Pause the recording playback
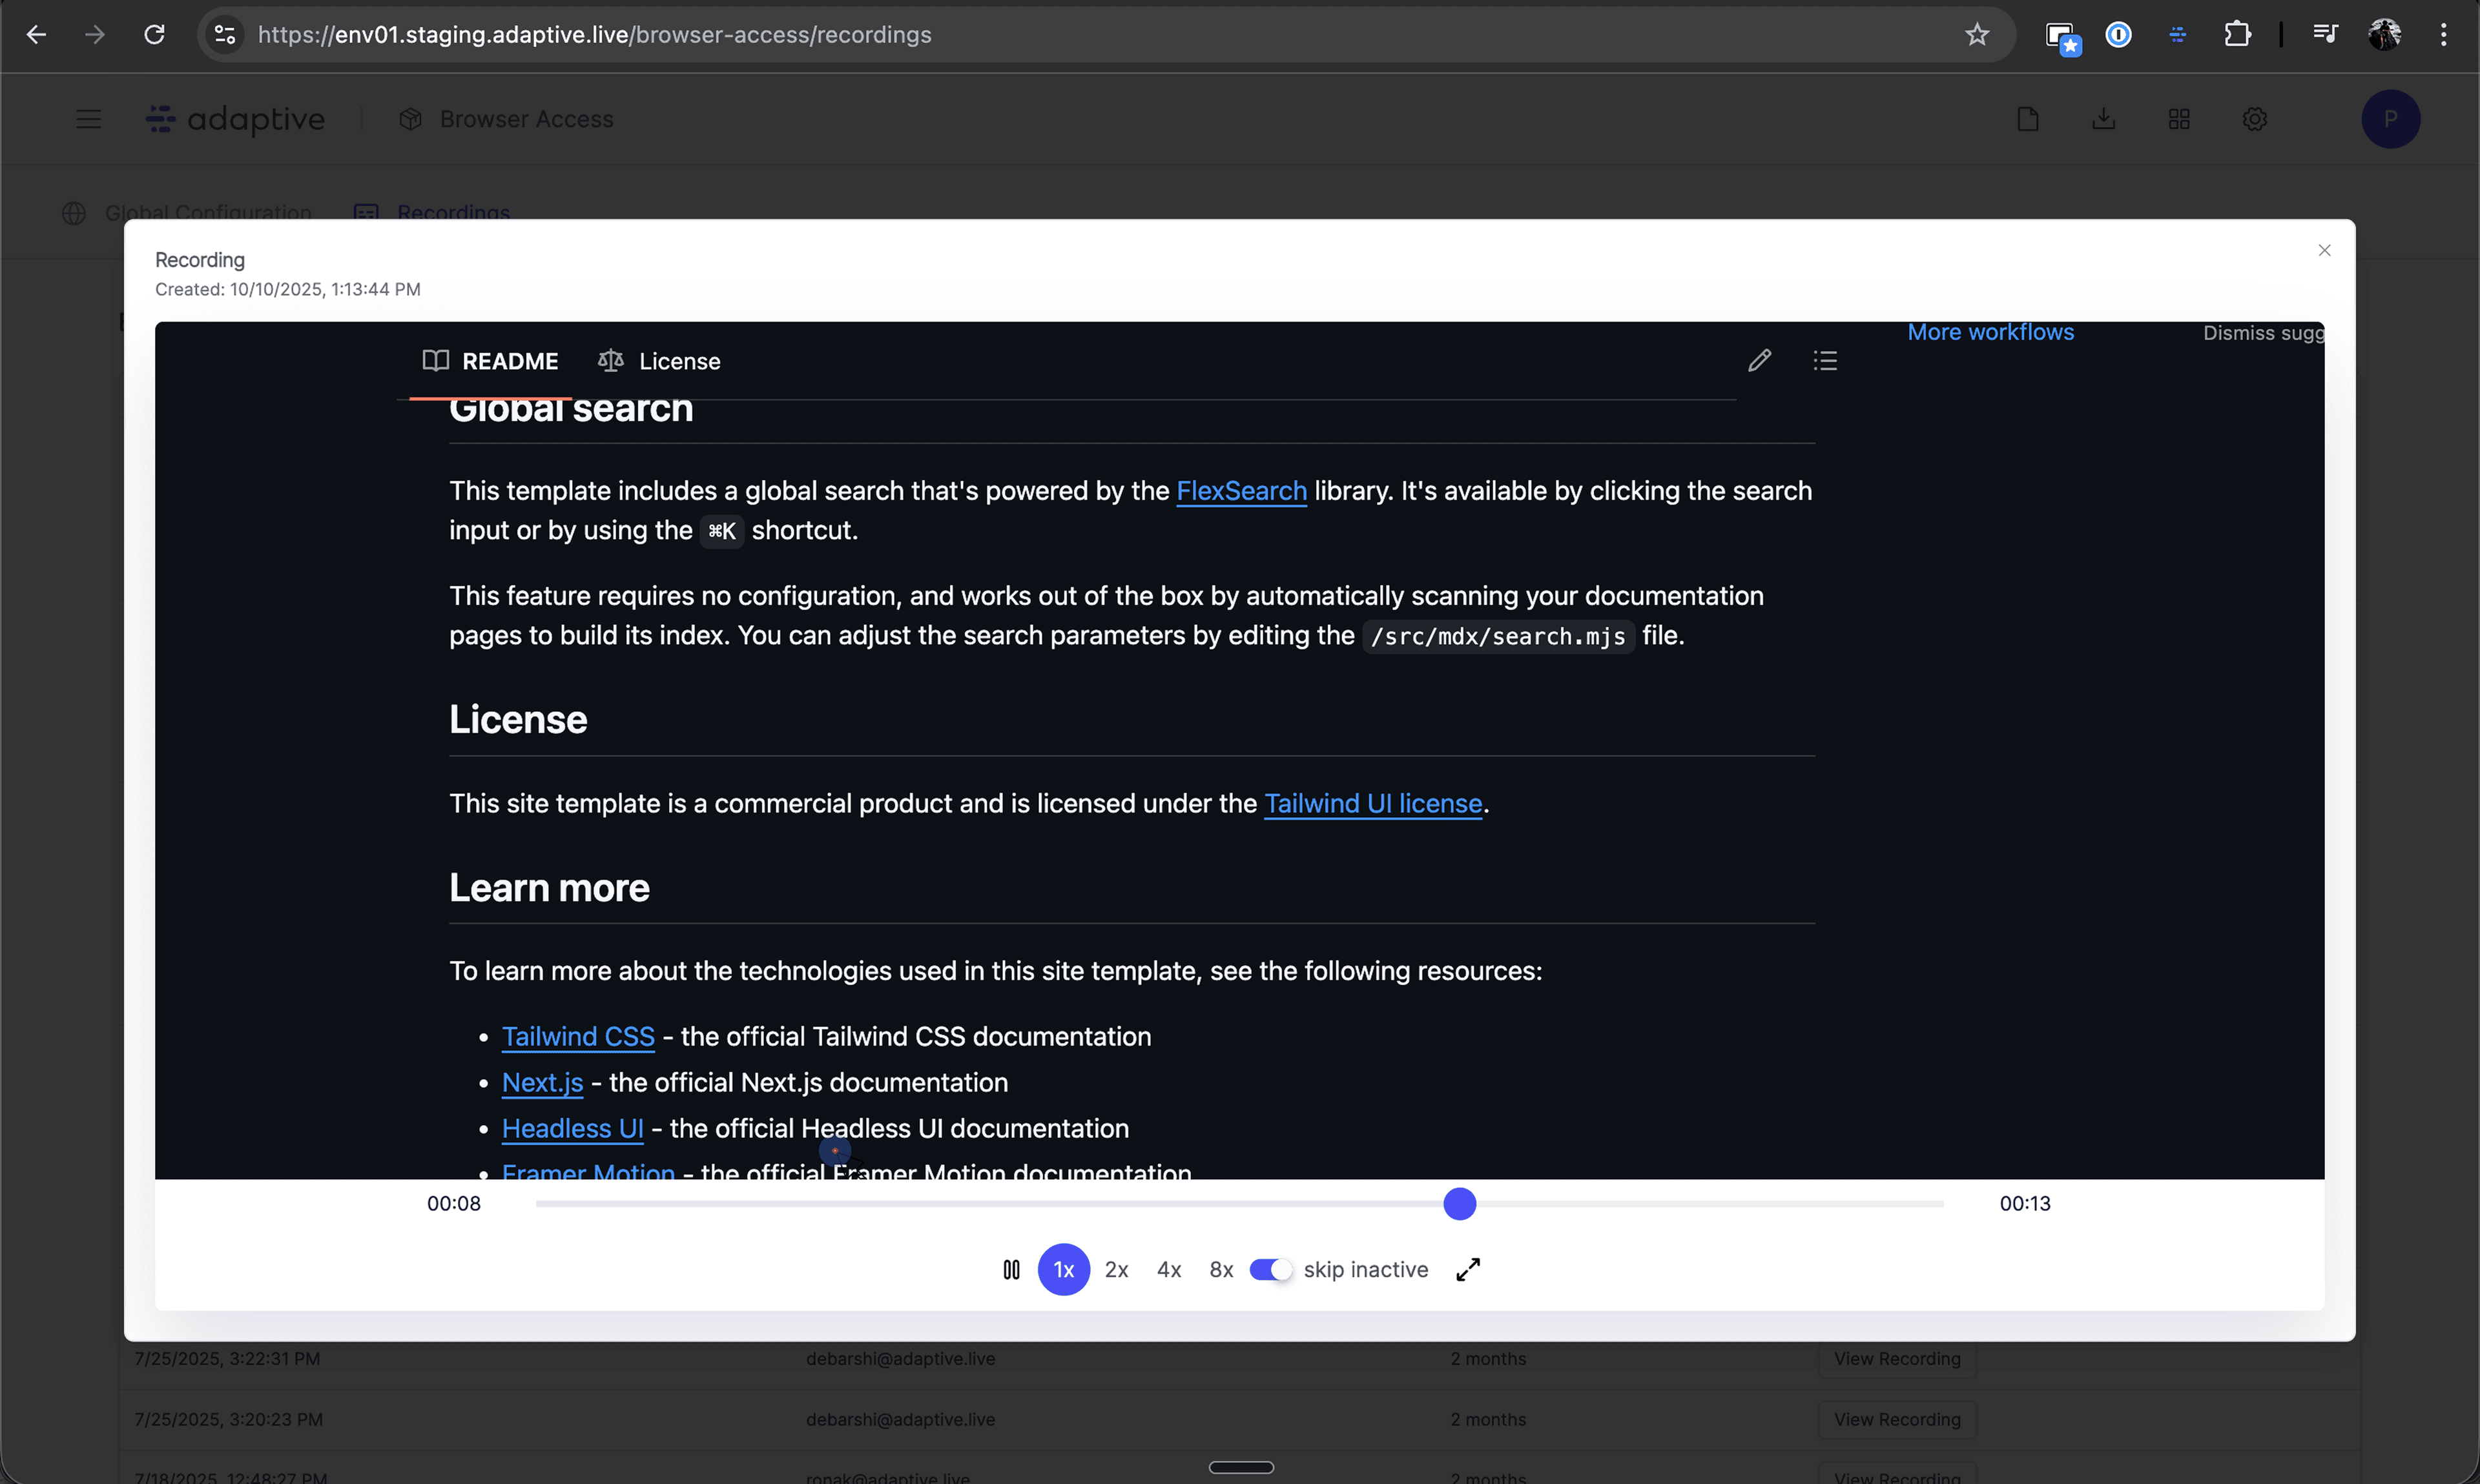Viewport: 2480px width, 1484px height. pos(1011,1270)
